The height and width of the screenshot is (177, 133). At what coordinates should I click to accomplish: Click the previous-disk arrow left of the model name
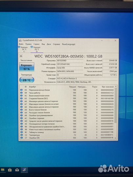[x=21, y=56]
